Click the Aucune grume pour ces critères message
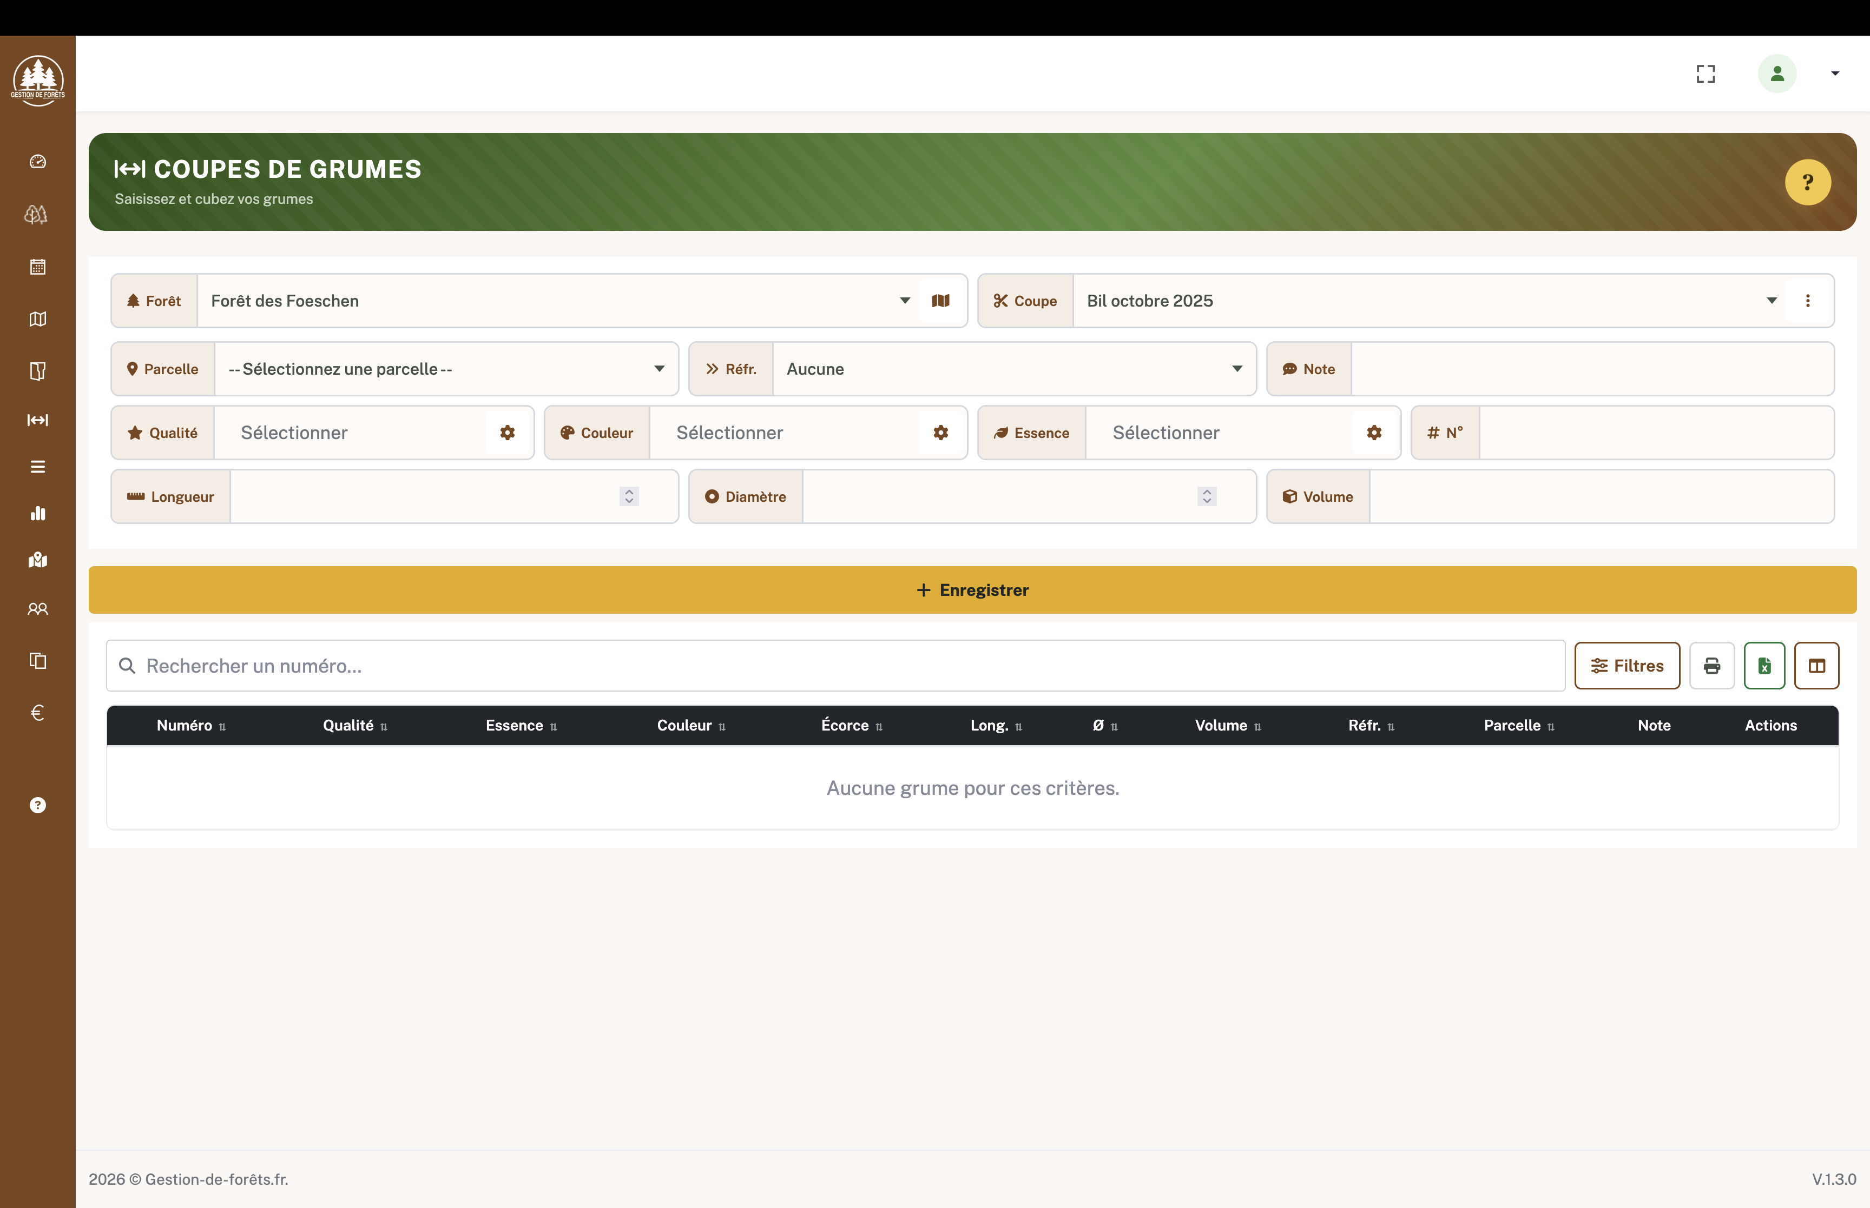This screenshot has height=1208, width=1870. pyautogui.click(x=972, y=788)
